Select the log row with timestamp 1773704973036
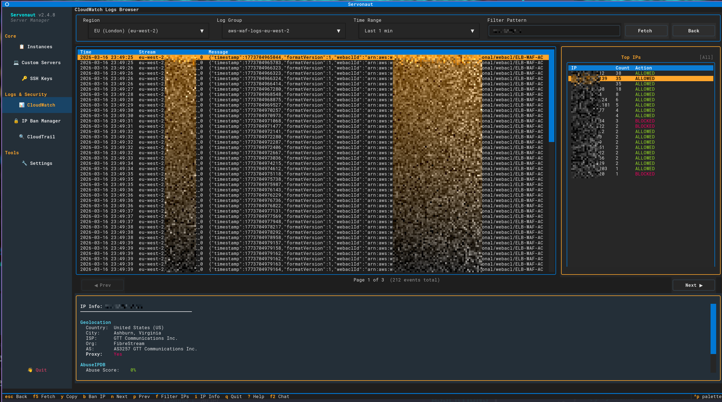This screenshot has height=402, width=722. (313, 158)
